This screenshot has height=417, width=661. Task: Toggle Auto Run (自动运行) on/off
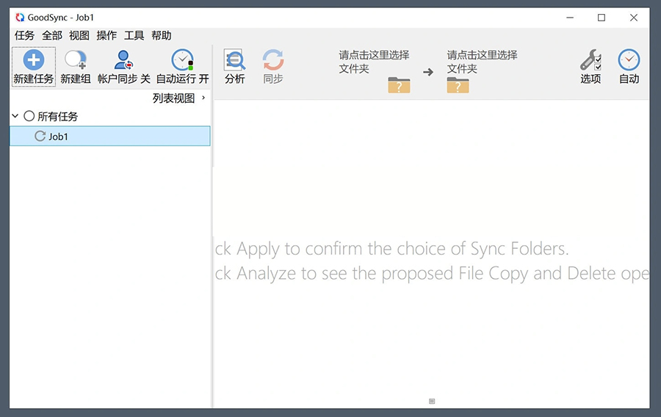click(182, 60)
